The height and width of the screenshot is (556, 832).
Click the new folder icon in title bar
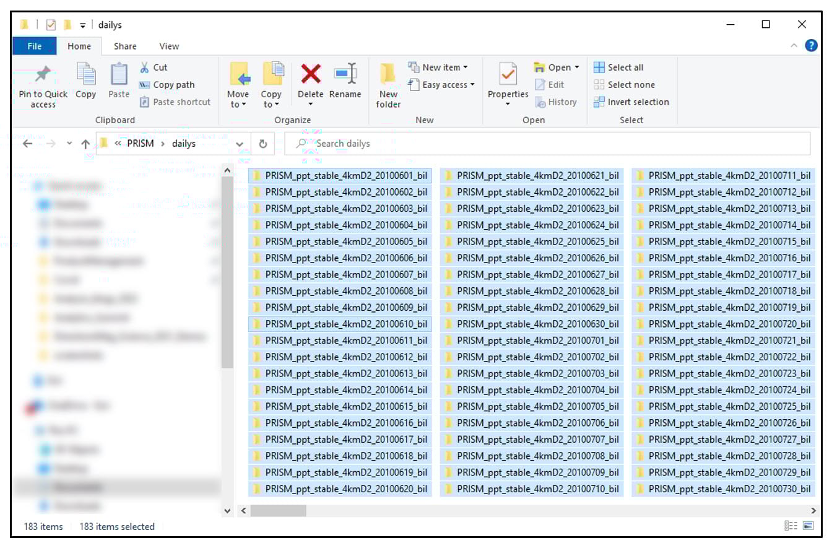pyautogui.click(x=67, y=25)
